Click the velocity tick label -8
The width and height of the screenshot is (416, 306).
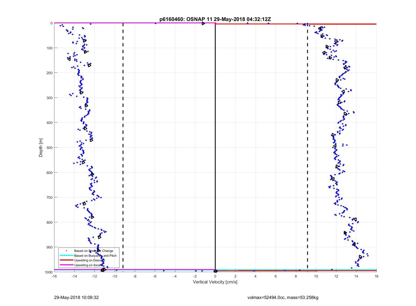click(135, 276)
